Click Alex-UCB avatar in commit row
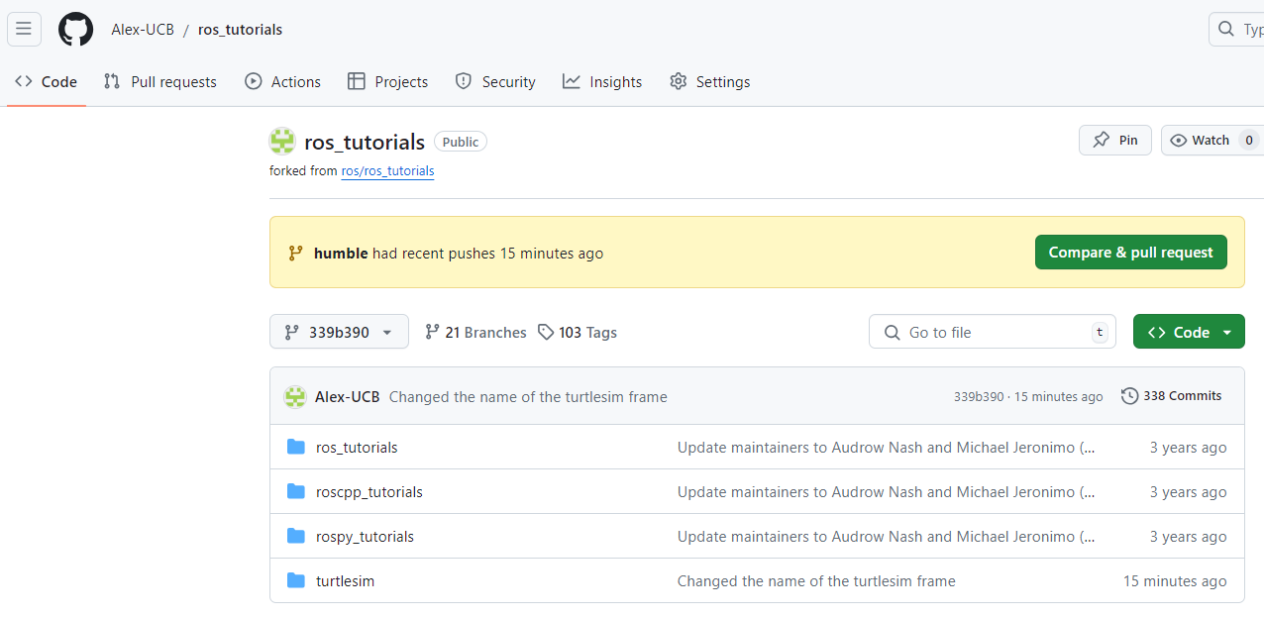The image size is (1264, 617). [295, 396]
